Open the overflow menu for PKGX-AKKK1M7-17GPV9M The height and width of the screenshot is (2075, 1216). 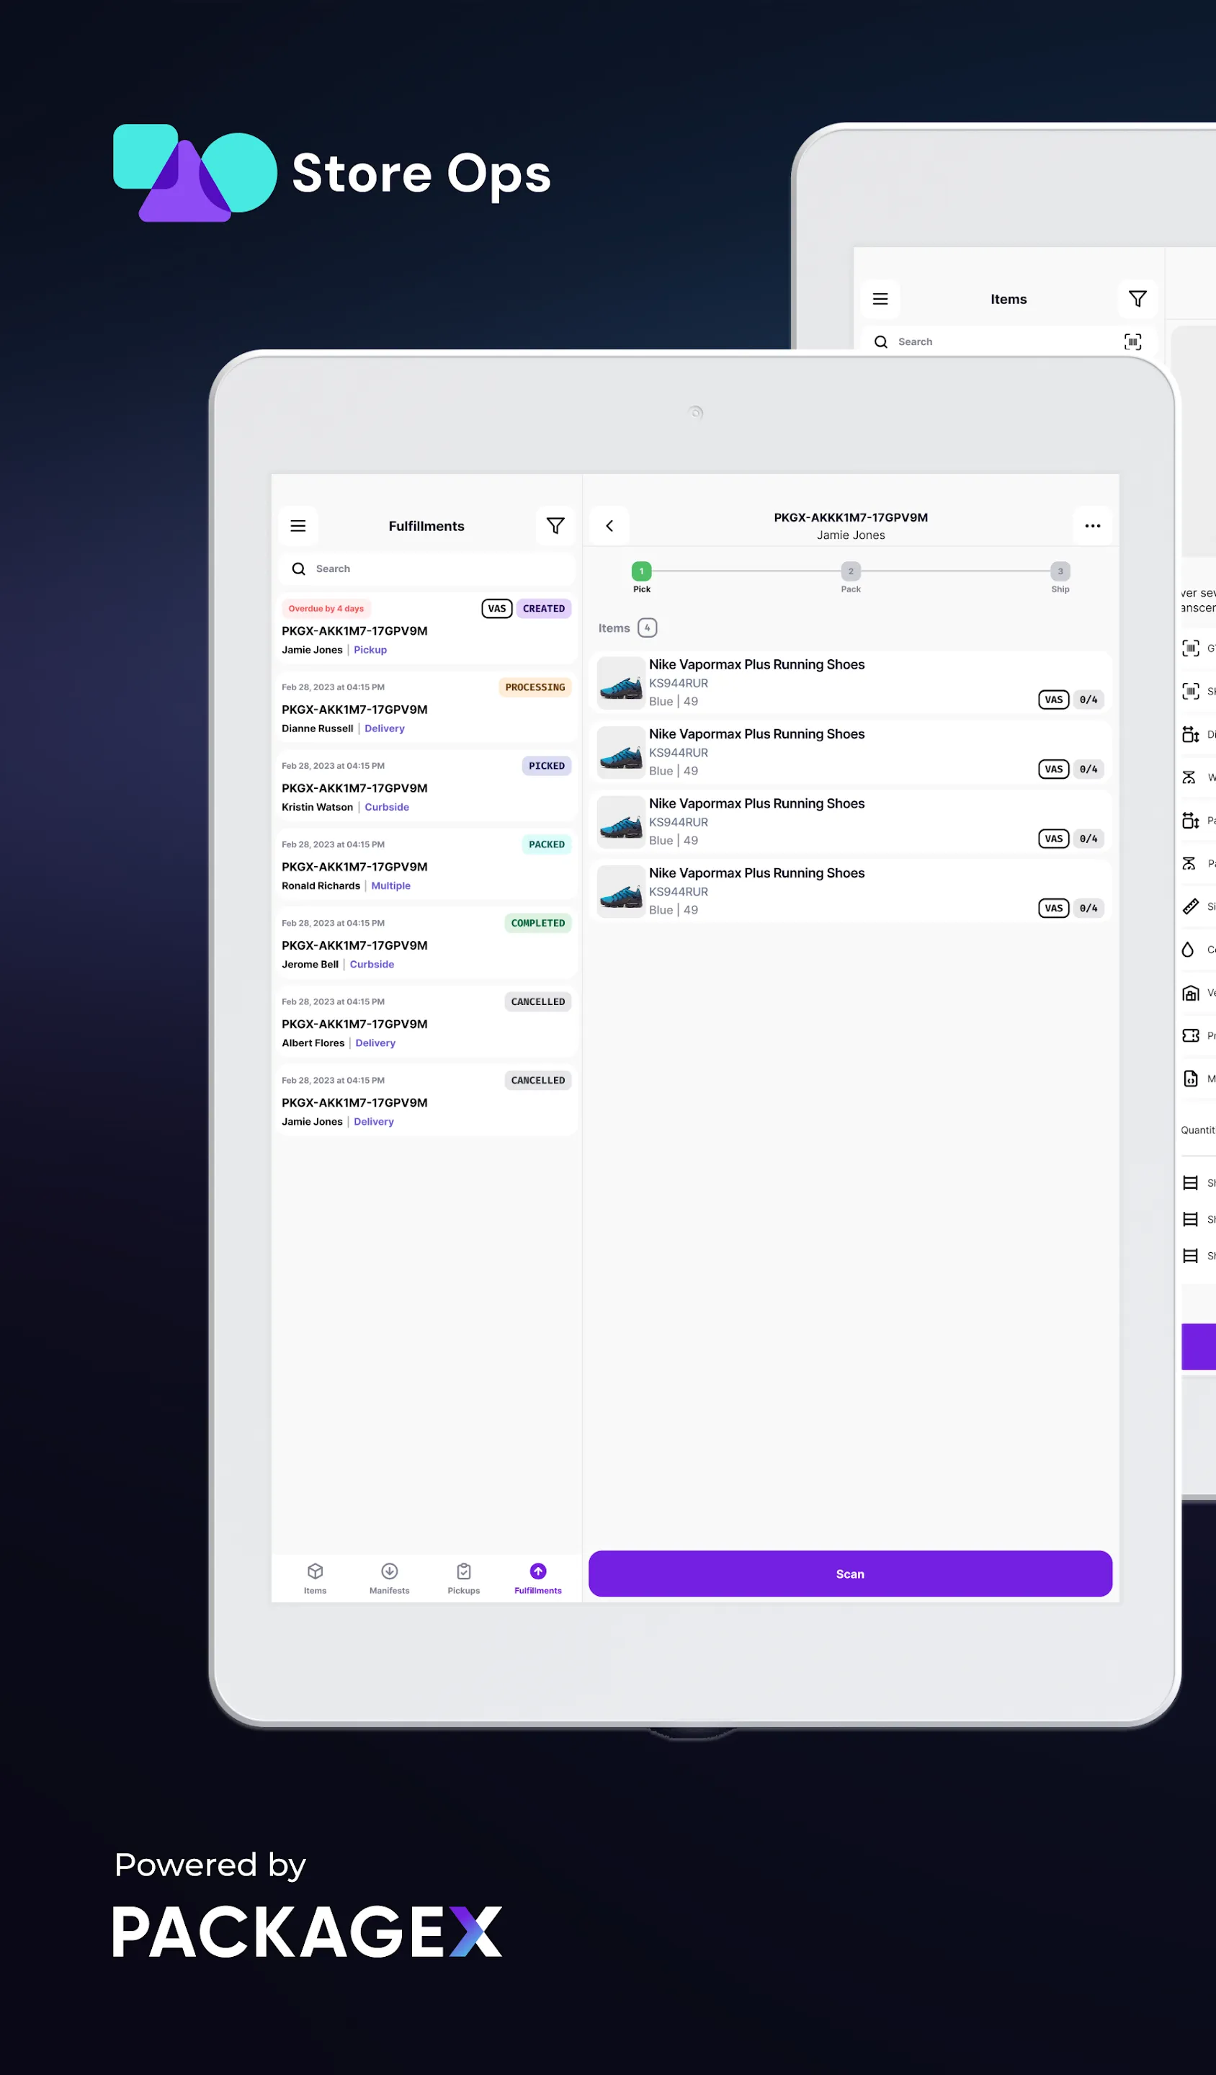(x=1093, y=525)
